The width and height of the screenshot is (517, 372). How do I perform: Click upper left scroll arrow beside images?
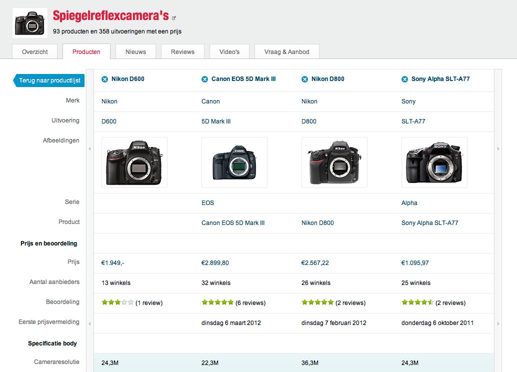coord(89,148)
